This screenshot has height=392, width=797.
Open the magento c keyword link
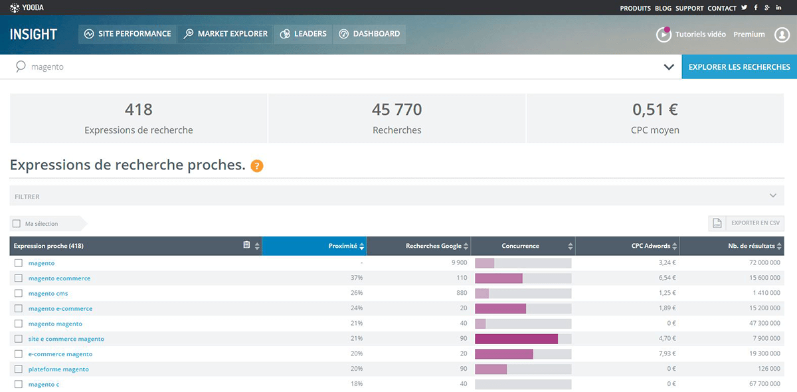[44, 384]
